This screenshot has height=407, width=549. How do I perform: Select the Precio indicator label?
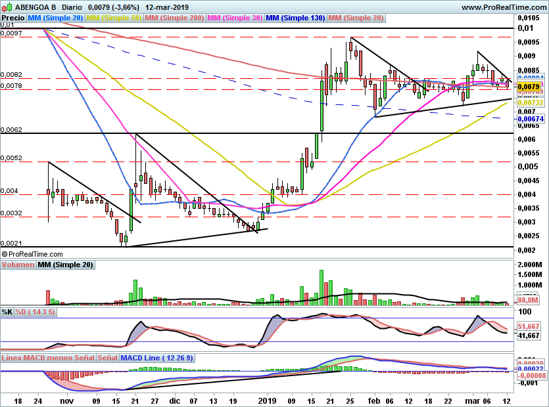[x=13, y=18]
